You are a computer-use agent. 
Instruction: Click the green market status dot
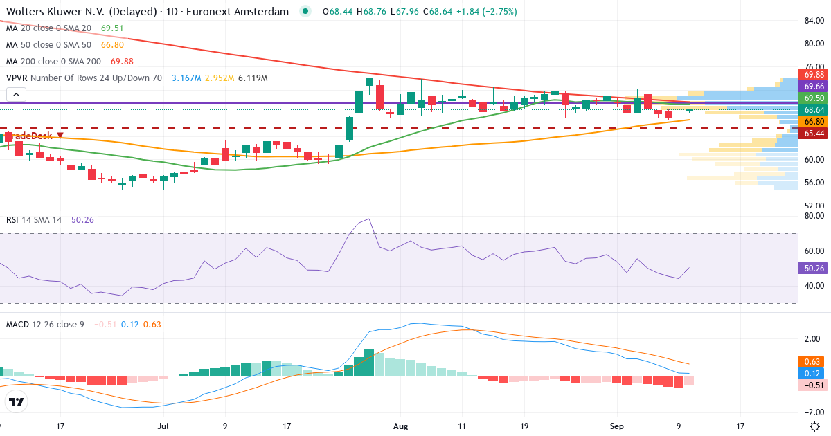pos(305,12)
